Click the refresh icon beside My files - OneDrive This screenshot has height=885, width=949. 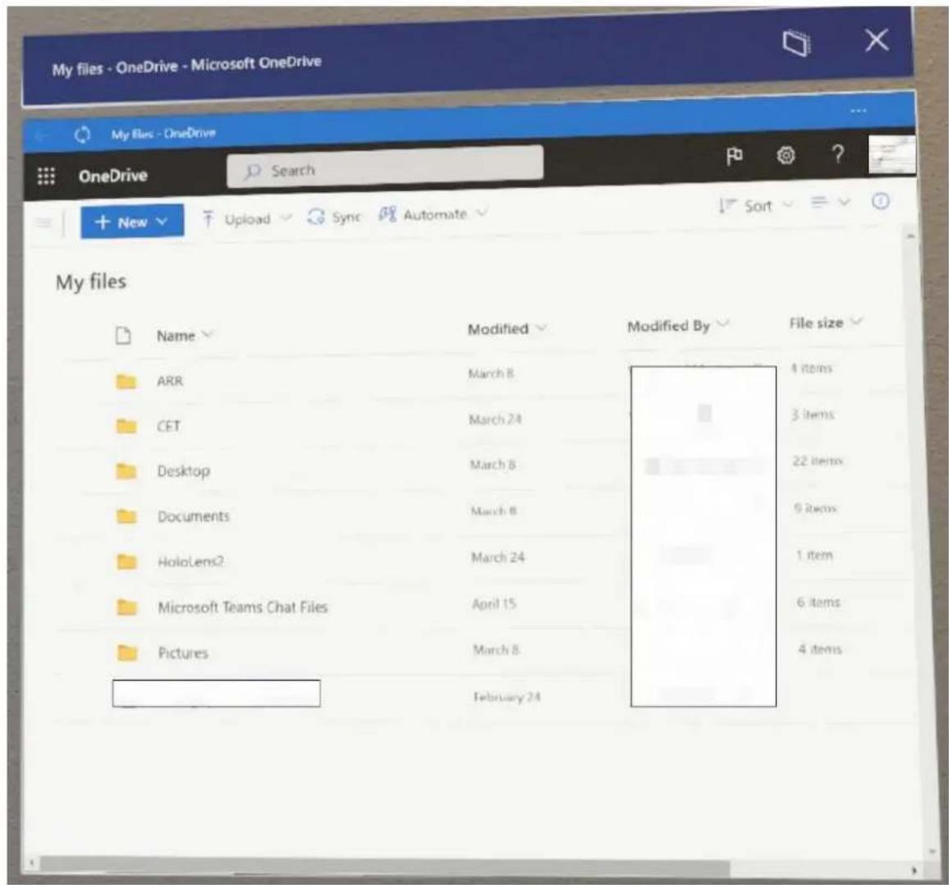coord(82,135)
